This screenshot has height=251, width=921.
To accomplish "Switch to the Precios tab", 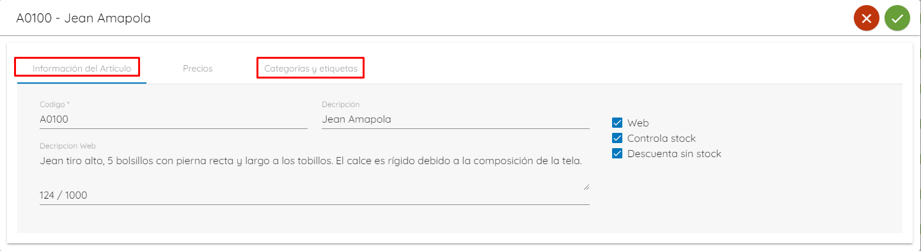I will 198,68.
